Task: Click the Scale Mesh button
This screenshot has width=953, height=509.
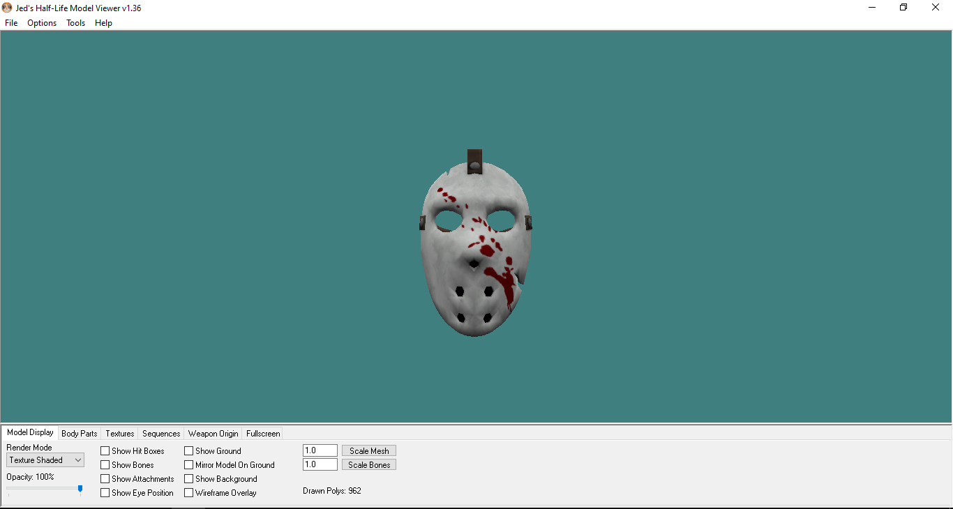Action: tap(369, 451)
